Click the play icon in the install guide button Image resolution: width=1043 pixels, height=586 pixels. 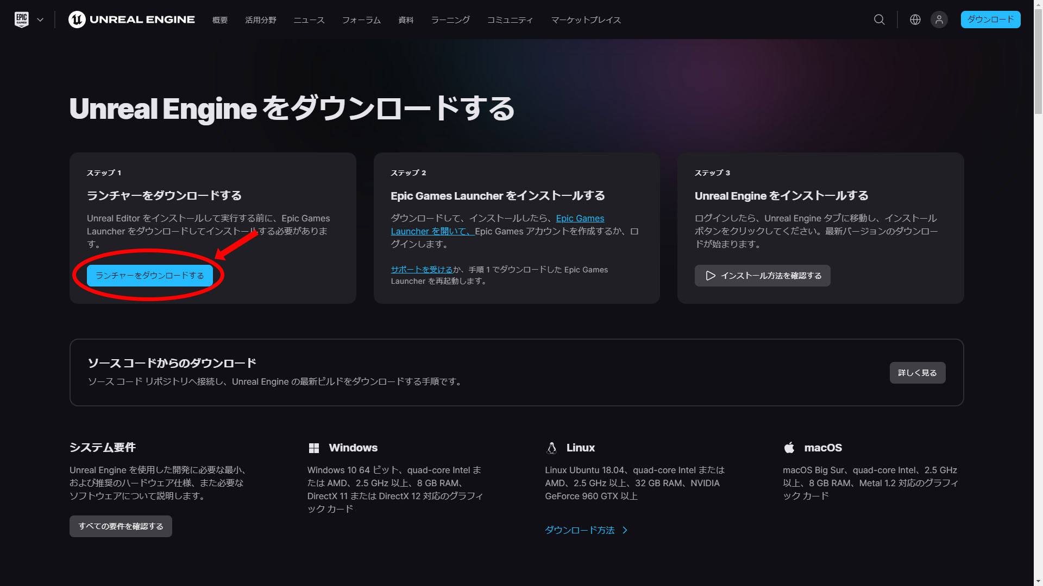[x=710, y=276]
